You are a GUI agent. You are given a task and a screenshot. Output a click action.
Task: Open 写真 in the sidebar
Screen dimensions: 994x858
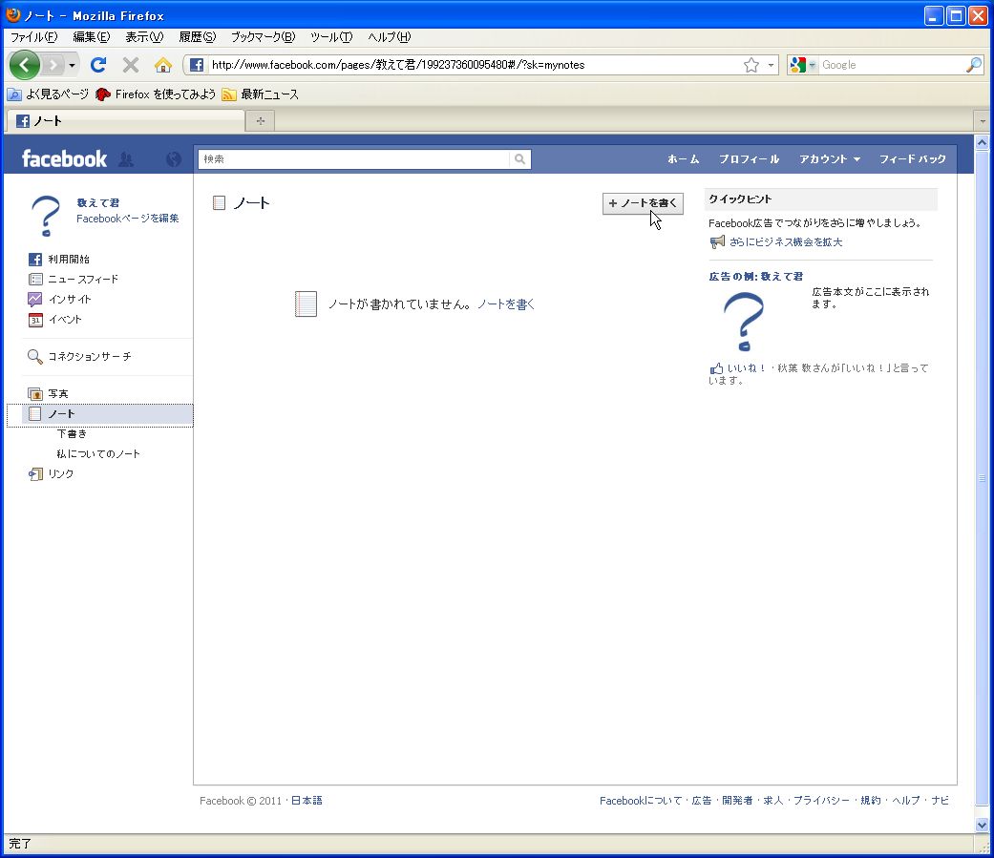tap(48, 393)
